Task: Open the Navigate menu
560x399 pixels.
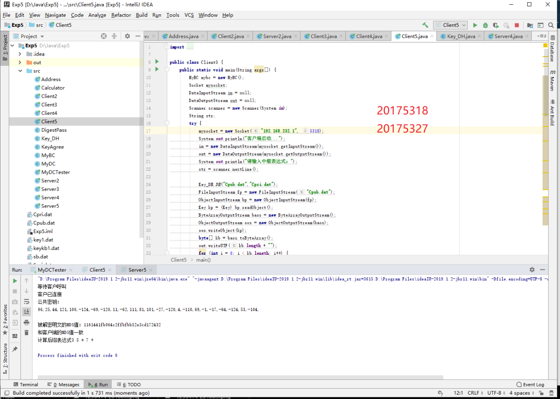Action: (55, 15)
